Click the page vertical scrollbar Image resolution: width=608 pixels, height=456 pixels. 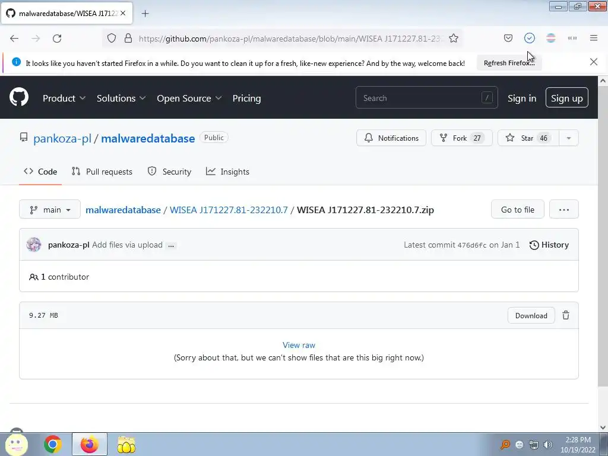coord(603,236)
